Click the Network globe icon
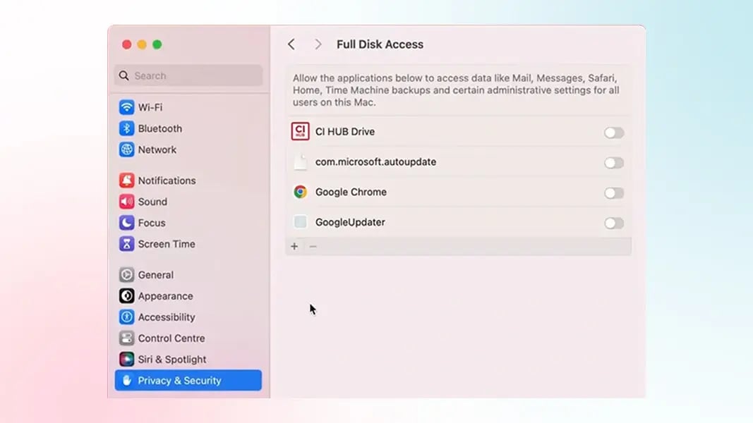 coord(126,149)
